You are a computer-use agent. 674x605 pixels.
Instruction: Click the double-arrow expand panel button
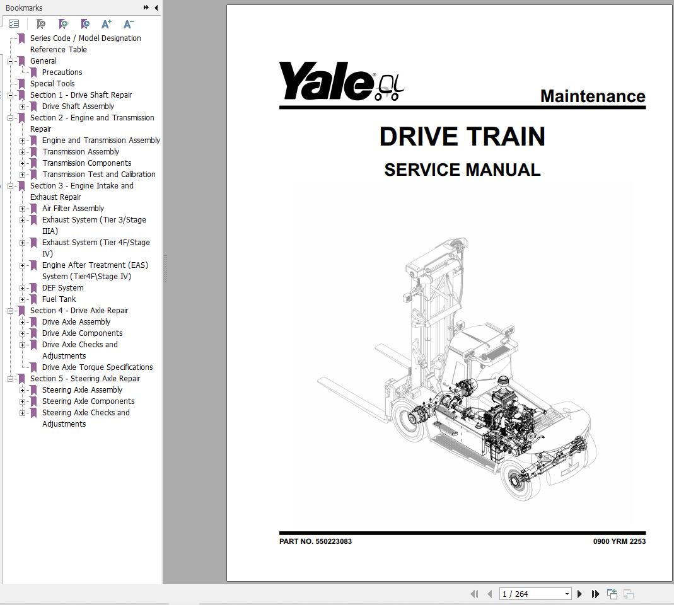click(146, 8)
